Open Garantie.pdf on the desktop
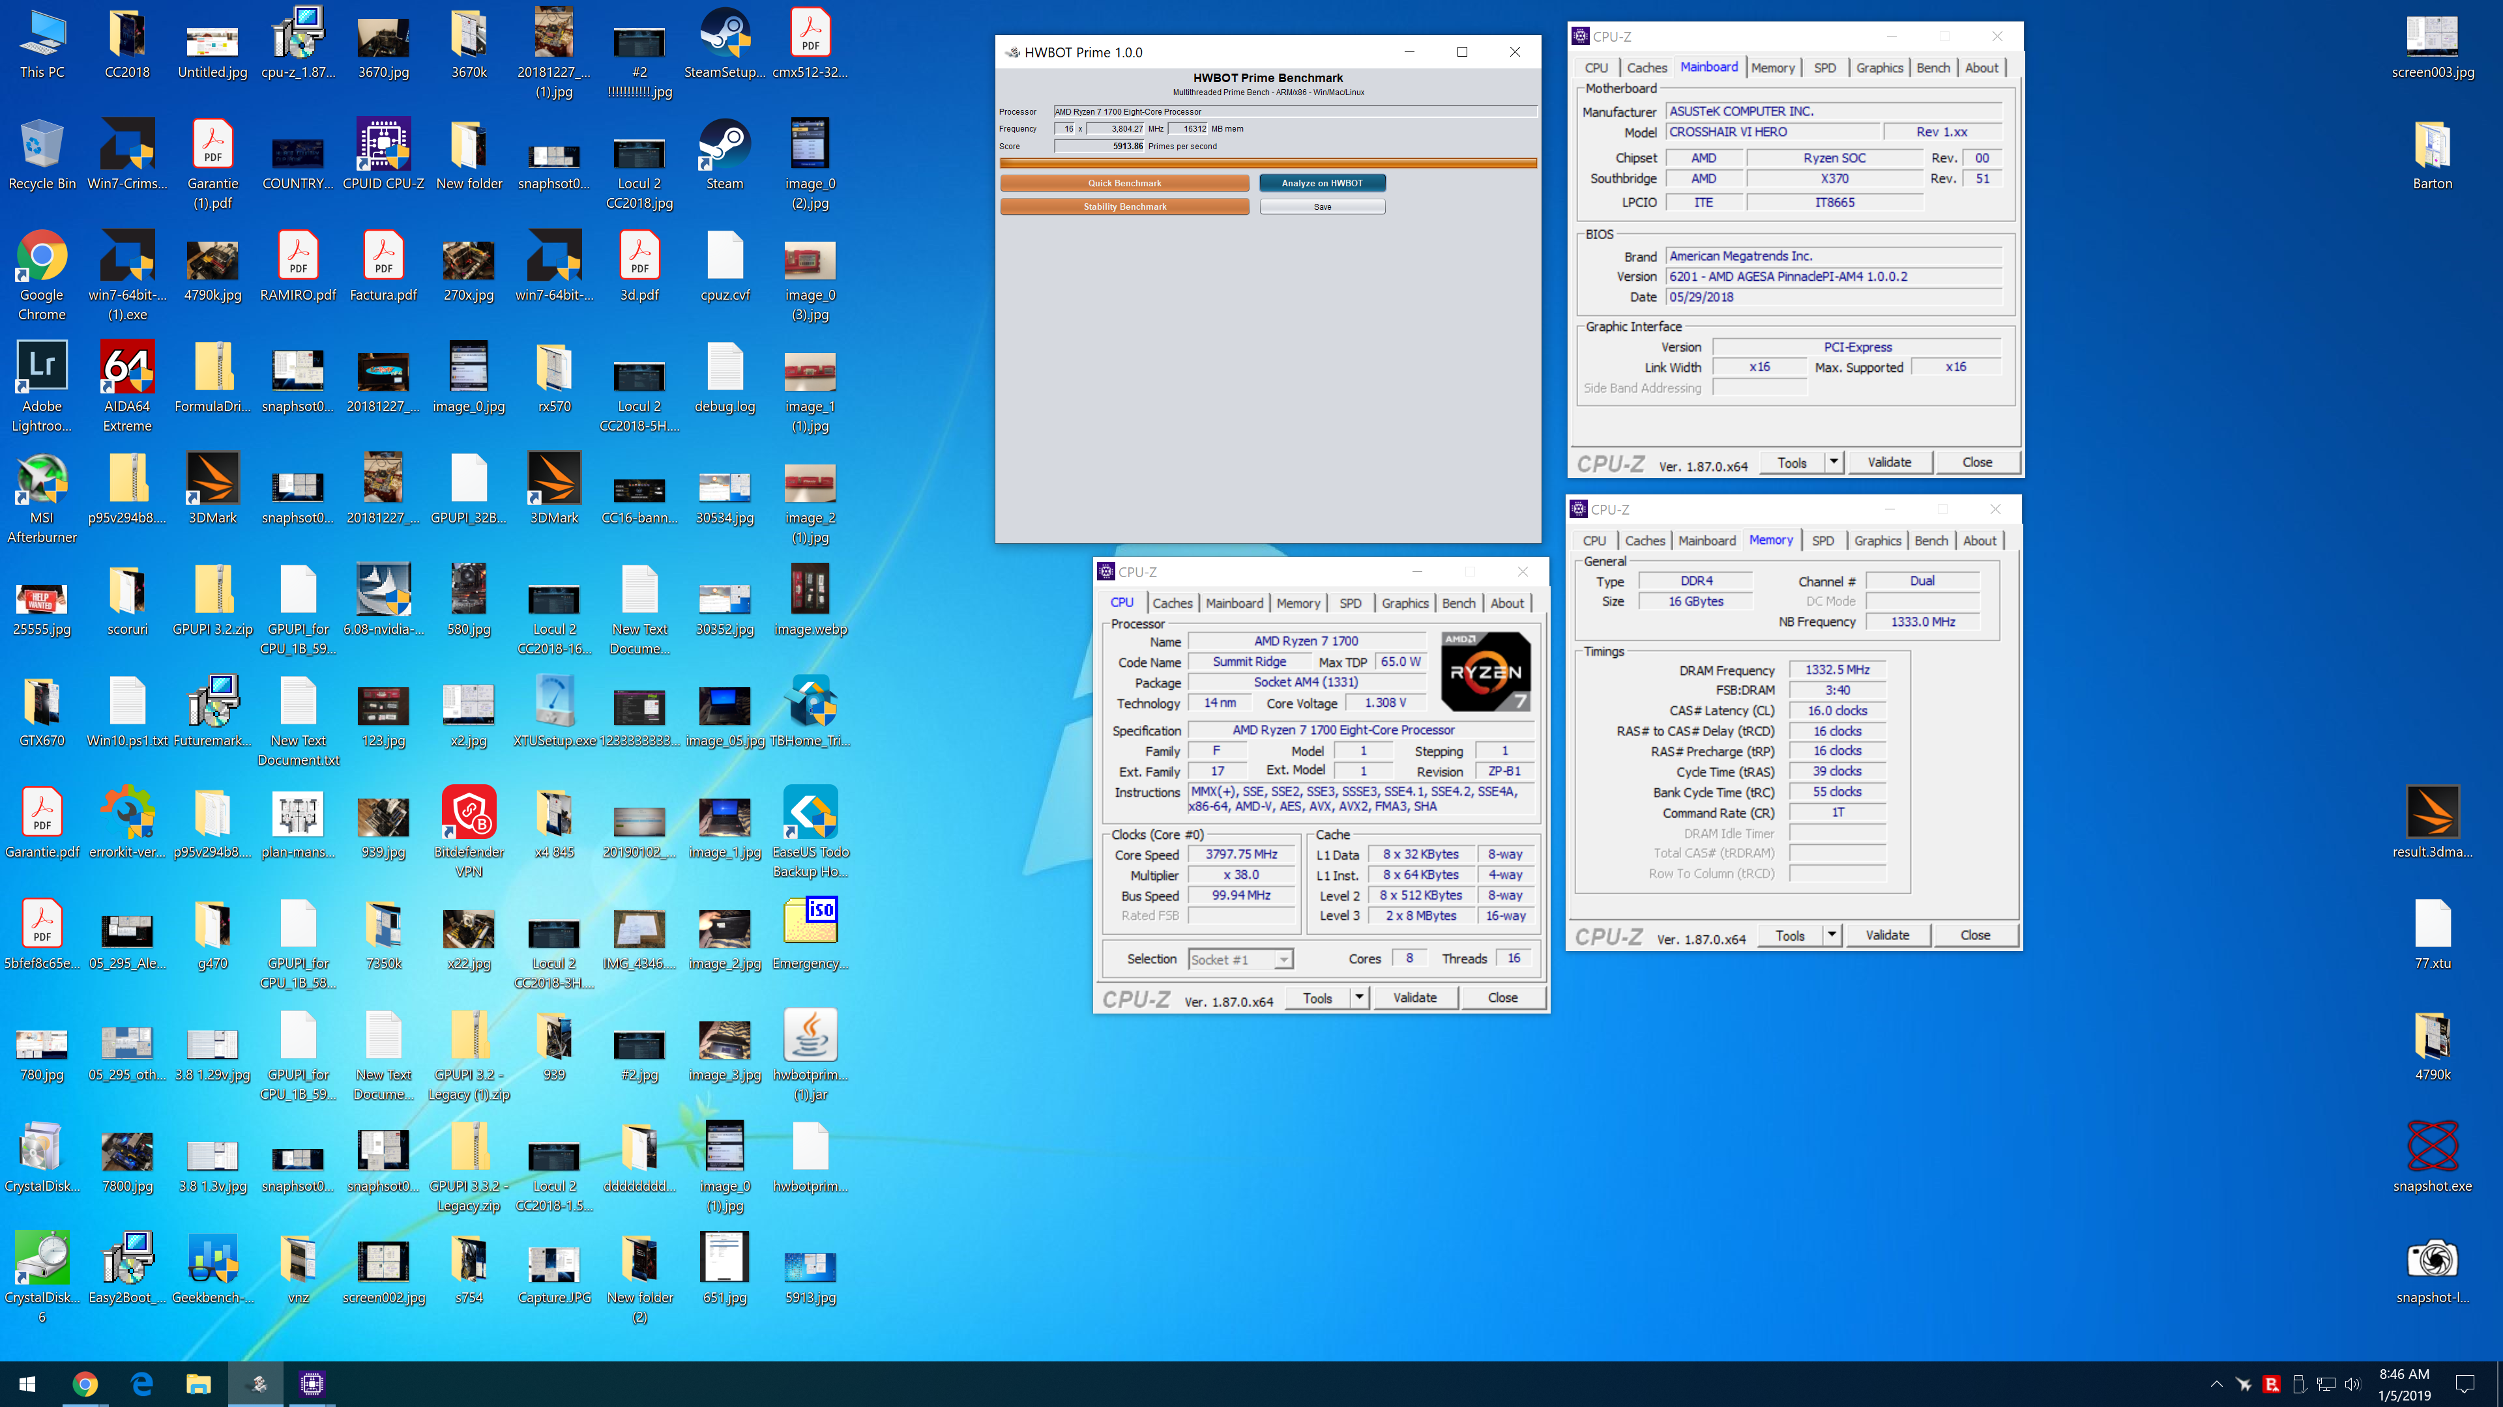This screenshot has width=2503, height=1407. point(42,825)
